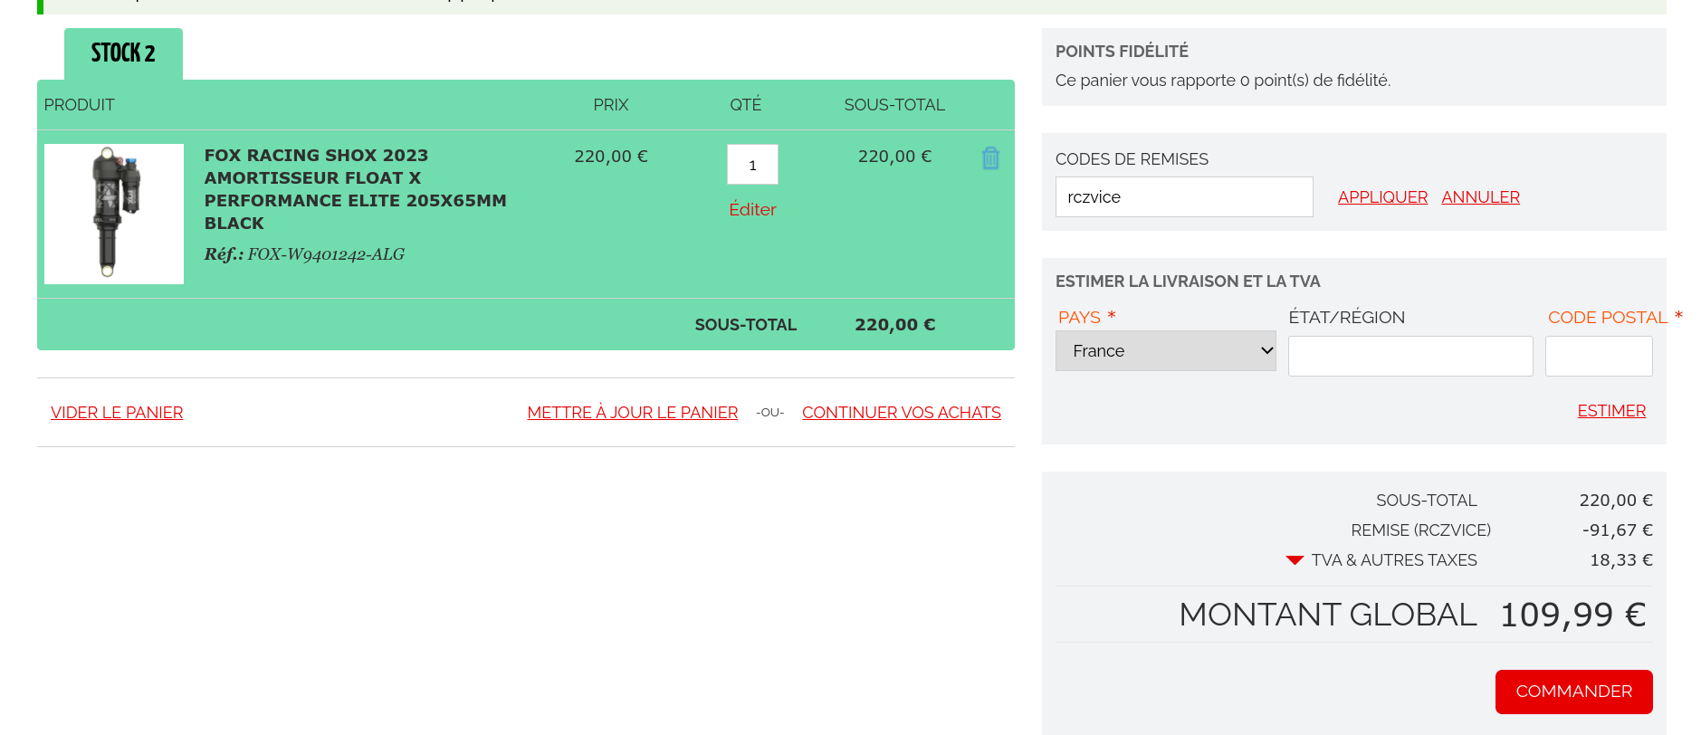Screen dimensions: 1701x735
Task: Delete the Fox Racing Shox item with trash icon
Action: [x=990, y=158]
